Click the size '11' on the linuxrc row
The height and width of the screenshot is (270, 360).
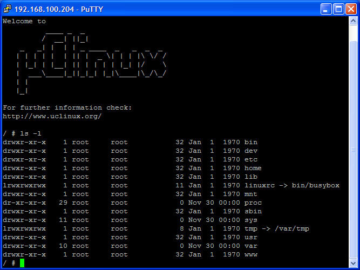[180, 185]
